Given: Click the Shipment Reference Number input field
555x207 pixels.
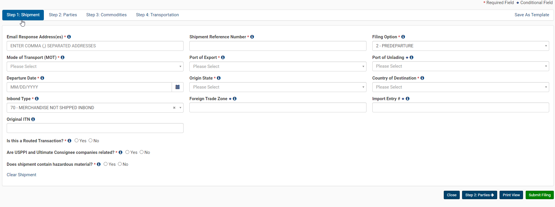Looking at the screenshot, I should pyautogui.click(x=278, y=46).
